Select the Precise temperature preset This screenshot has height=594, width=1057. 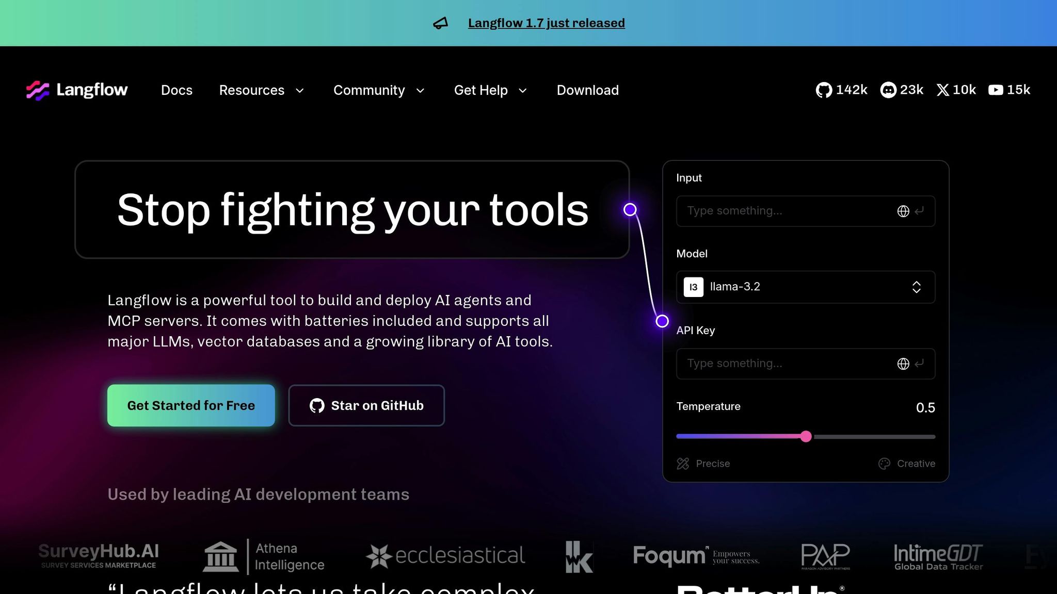pyautogui.click(x=703, y=464)
